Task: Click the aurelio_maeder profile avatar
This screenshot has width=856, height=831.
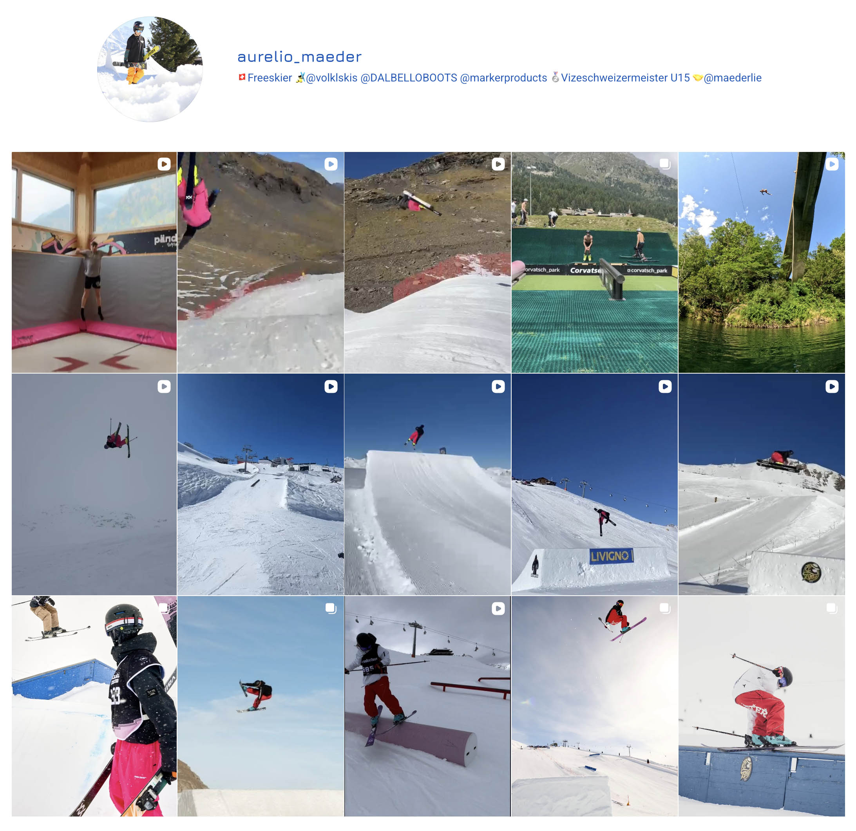Action: point(150,69)
